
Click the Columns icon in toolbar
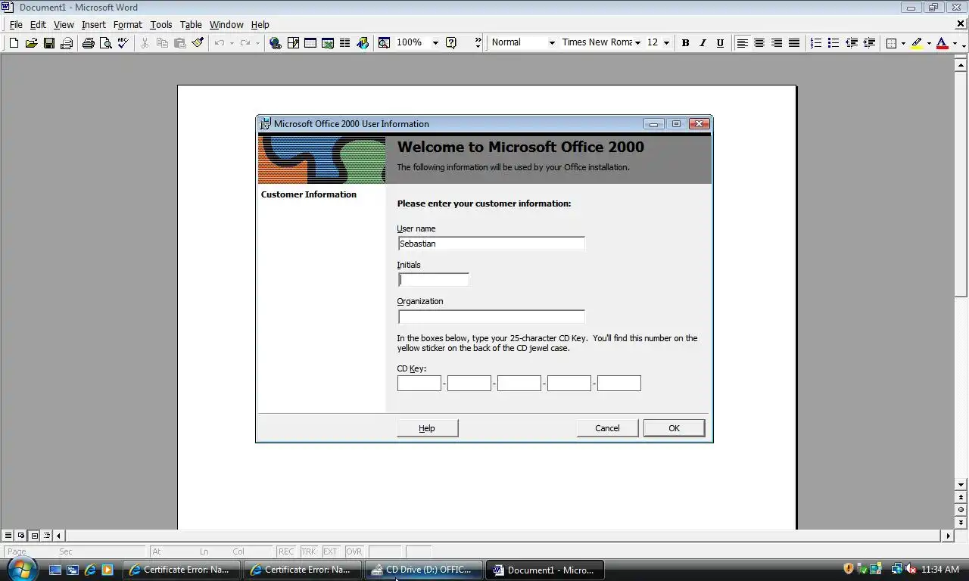[344, 43]
